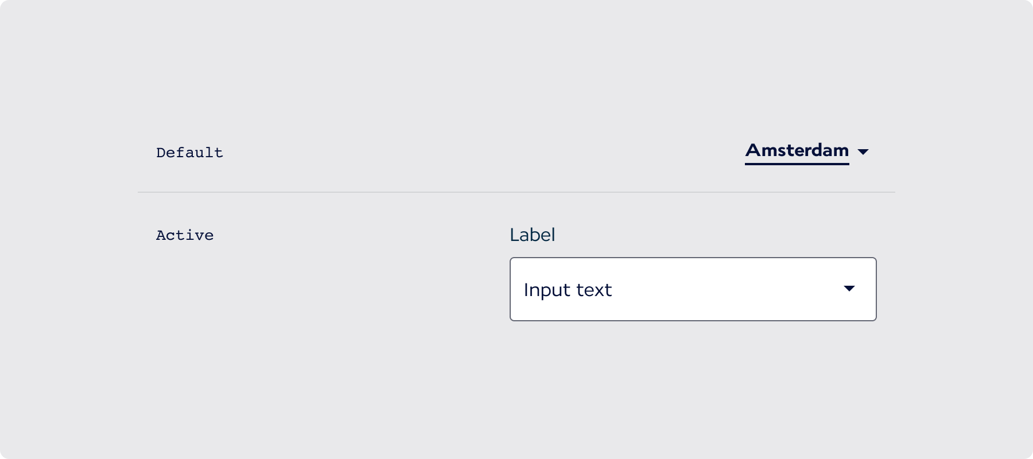Click the bold Amsterdam link text
Viewport: 1033px width, 459px height.
[x=797, y=150]
